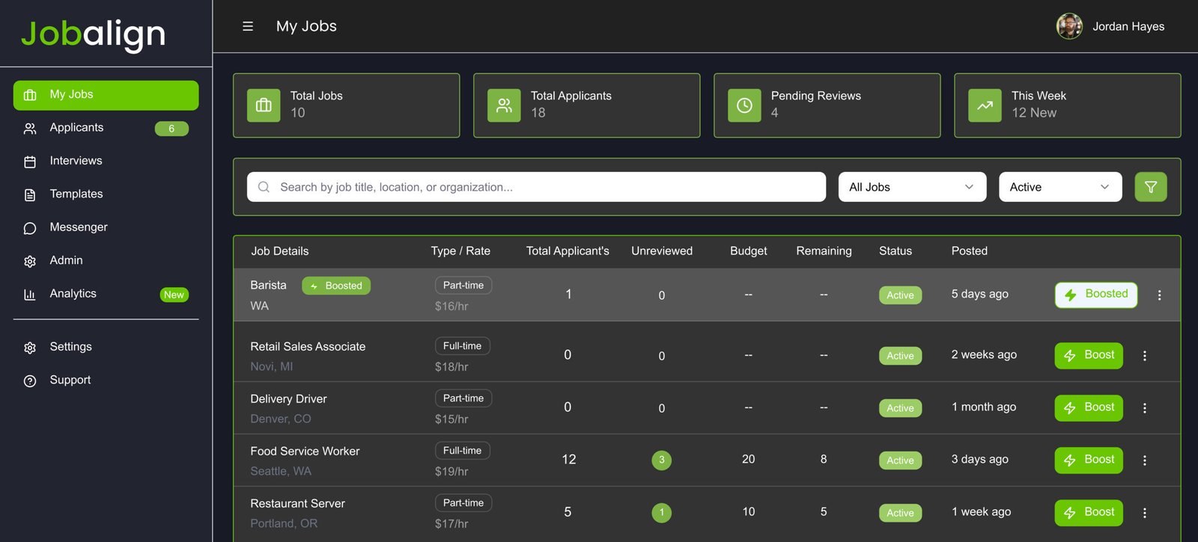Click Jordan Hayes profile avatar

tap(1069, 26)
